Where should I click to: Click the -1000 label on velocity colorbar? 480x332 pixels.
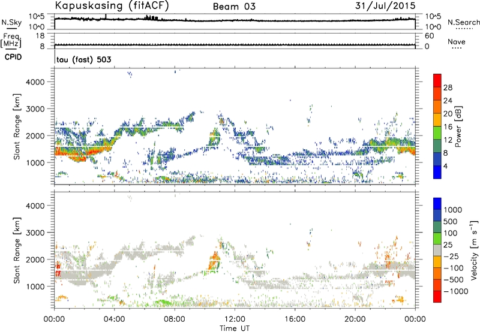[x=456, y=291]
